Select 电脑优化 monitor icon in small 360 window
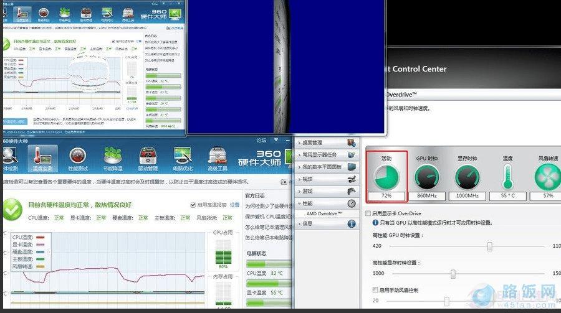Viewport: 561px width, 313px height. 107,14
